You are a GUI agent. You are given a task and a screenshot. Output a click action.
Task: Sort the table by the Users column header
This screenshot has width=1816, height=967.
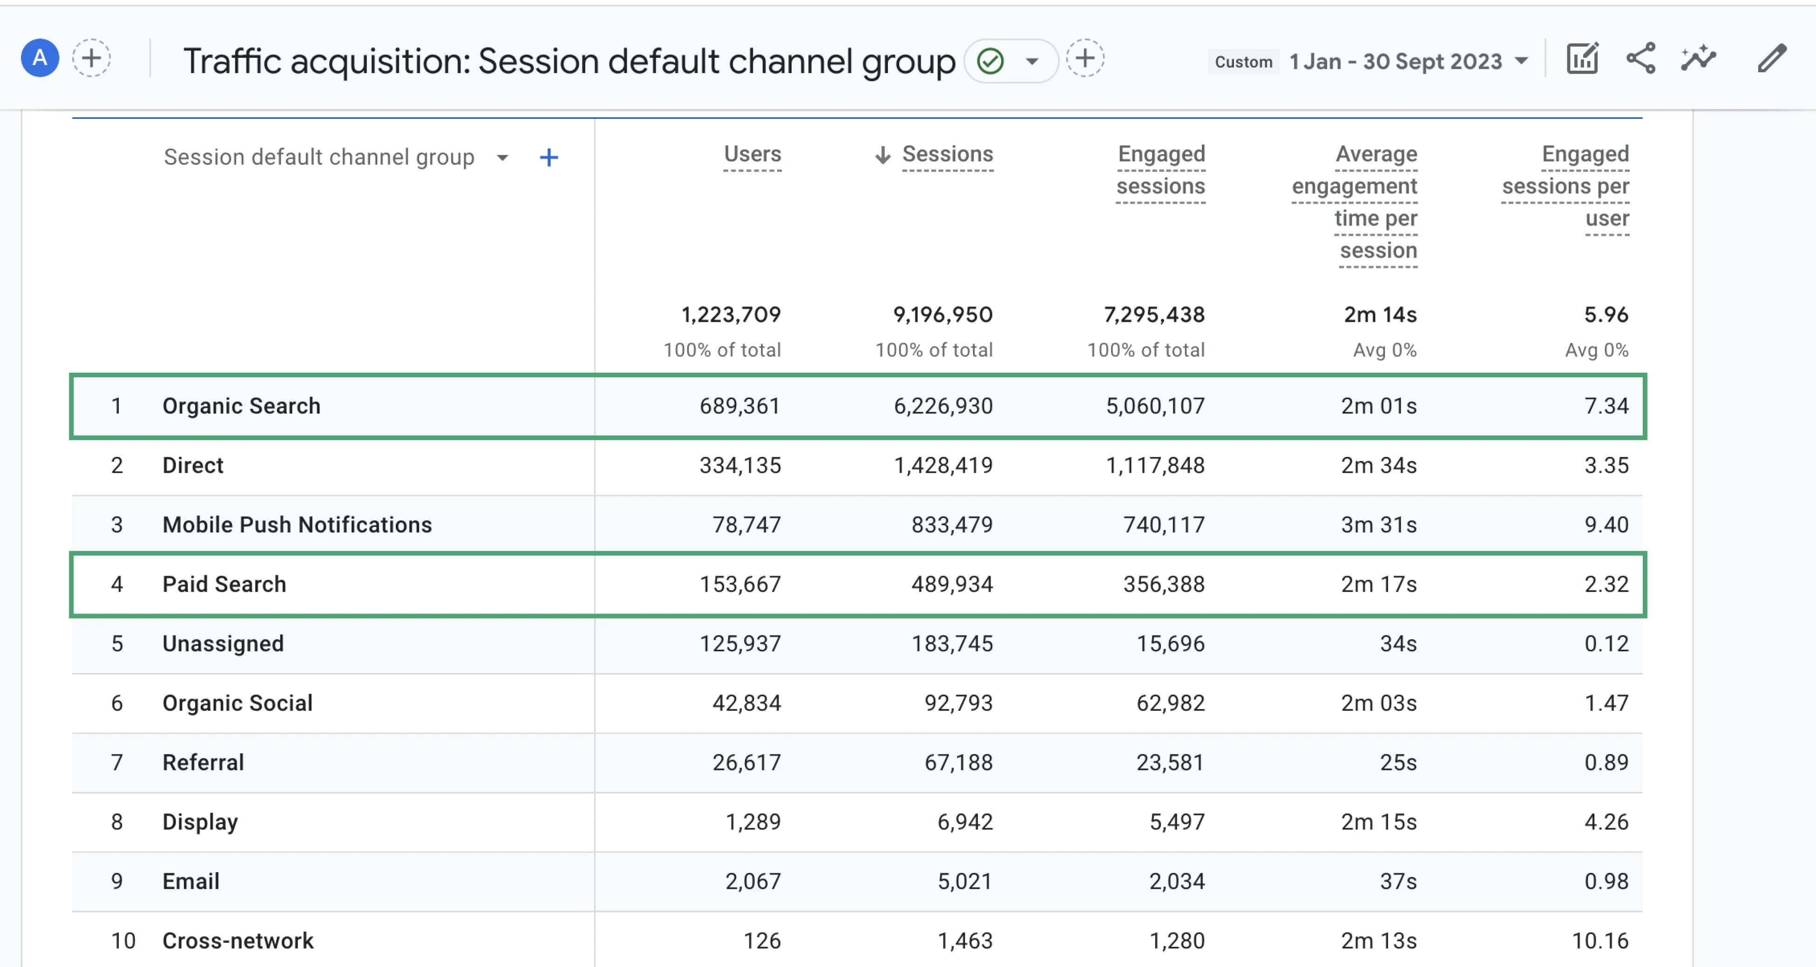click(x=752, y=155)
